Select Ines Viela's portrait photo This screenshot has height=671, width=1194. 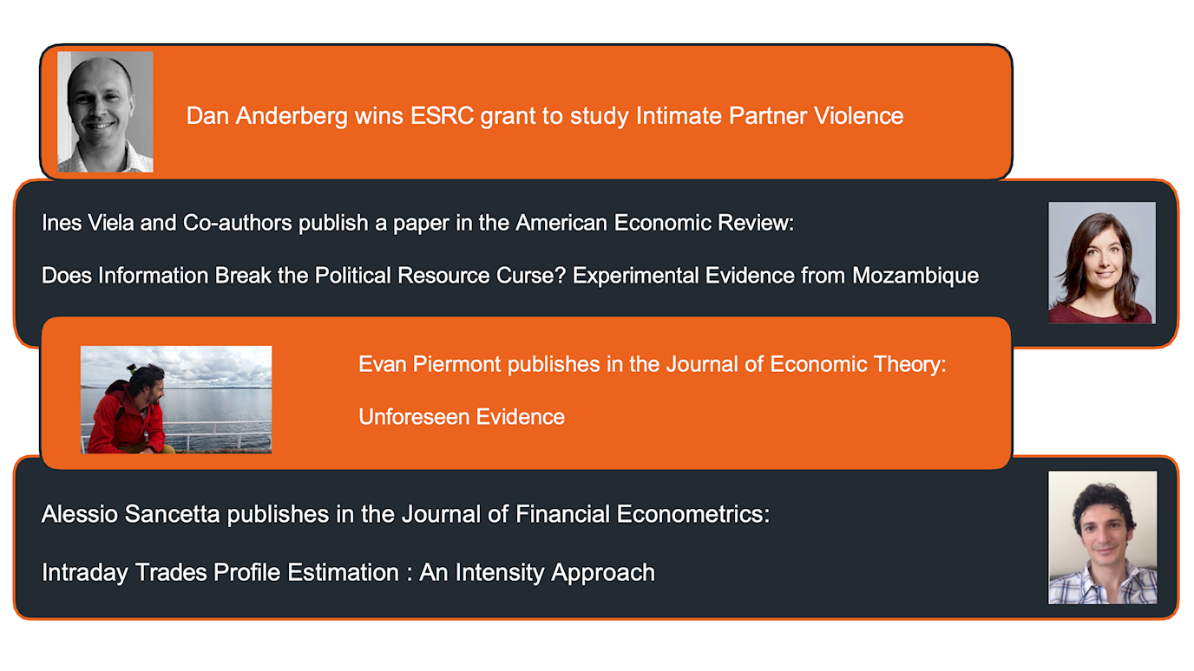coord(1101,263)
